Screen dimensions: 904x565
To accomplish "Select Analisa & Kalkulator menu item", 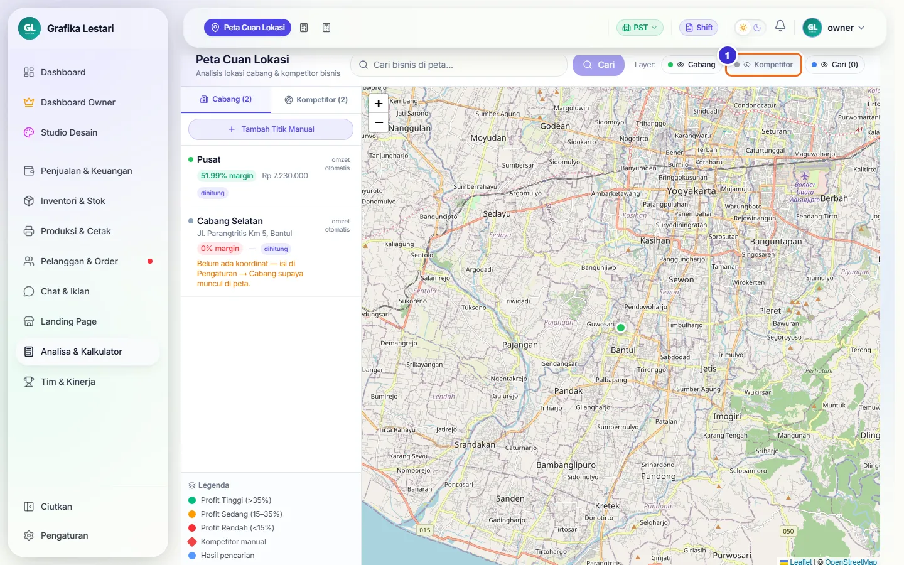I will pos(88,352).
